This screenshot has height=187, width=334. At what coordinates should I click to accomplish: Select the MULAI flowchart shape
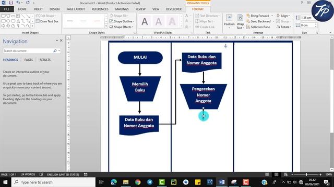click(x=140, y=58)
